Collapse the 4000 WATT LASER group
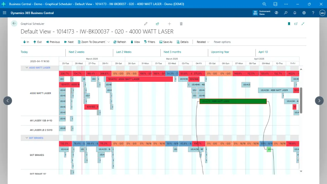Image resolution: width=327 pixels, height=184 pixels. tap(27, 67)
